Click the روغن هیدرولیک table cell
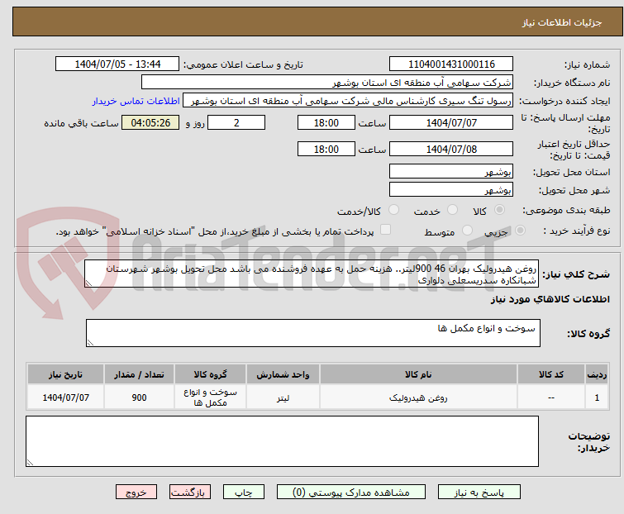 pos(418,397)
